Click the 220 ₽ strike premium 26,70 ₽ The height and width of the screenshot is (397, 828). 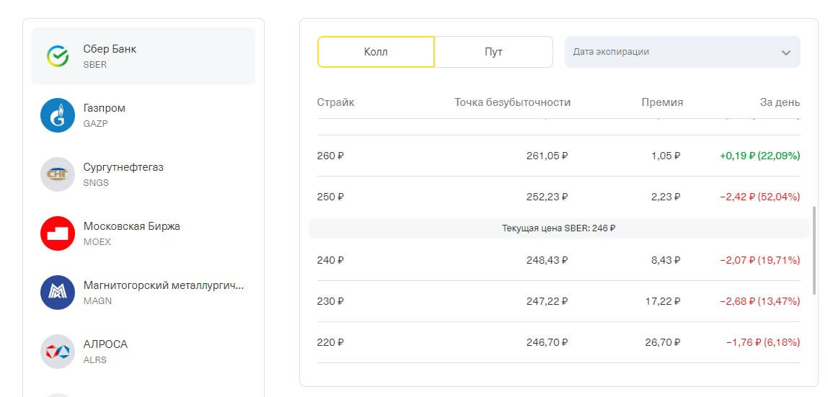[x=662, y=342]
